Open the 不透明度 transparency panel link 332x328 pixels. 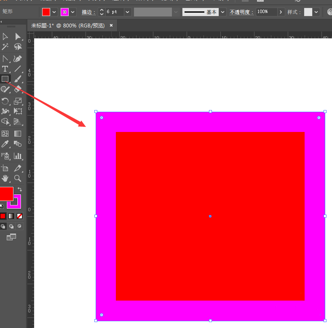click(x=241, y=12)
